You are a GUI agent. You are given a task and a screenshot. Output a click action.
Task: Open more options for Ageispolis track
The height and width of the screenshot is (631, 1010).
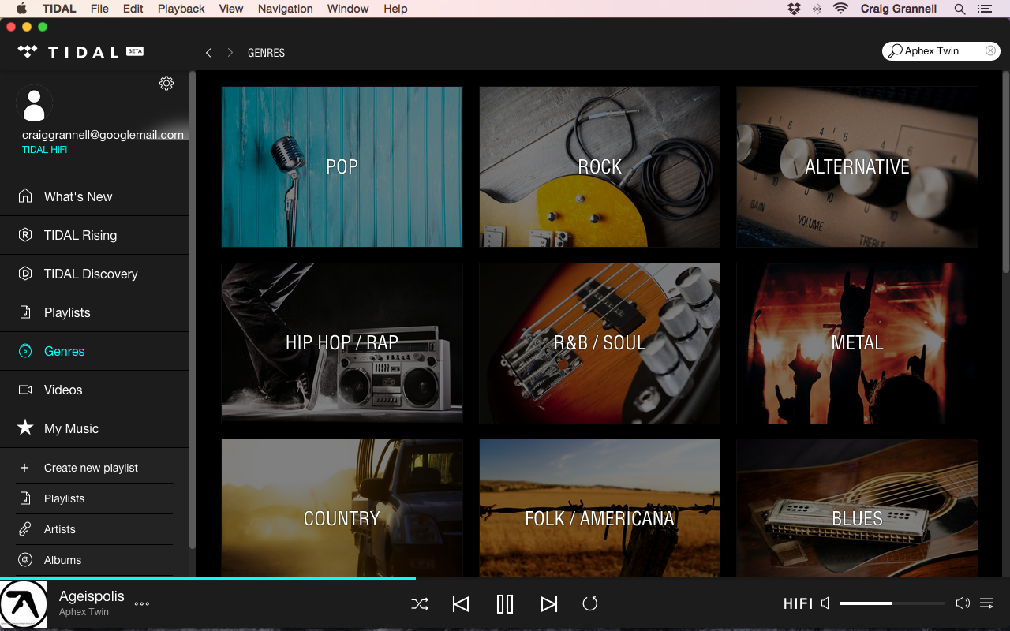click(142, 603)
